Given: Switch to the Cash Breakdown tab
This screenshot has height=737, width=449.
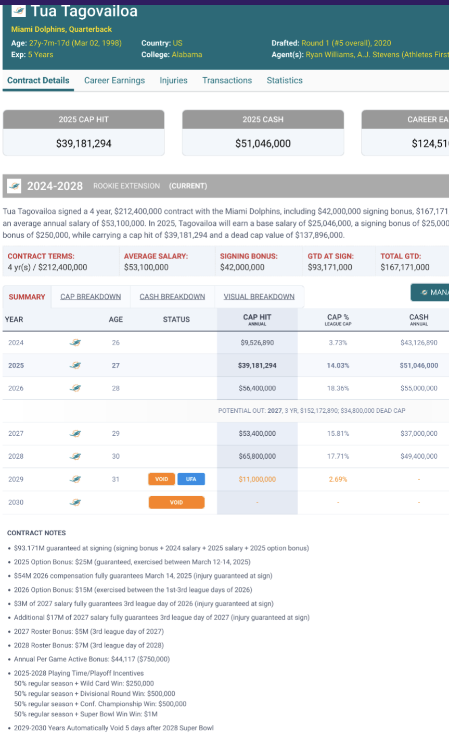Looking at the screenshot, I should (172, 297).
